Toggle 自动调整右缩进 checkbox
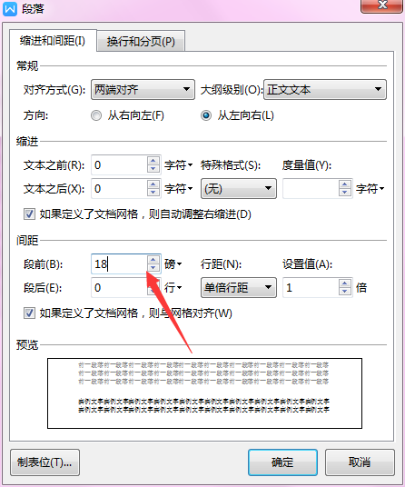This screenshot has height=487, width=405. [x=29, y=214]
